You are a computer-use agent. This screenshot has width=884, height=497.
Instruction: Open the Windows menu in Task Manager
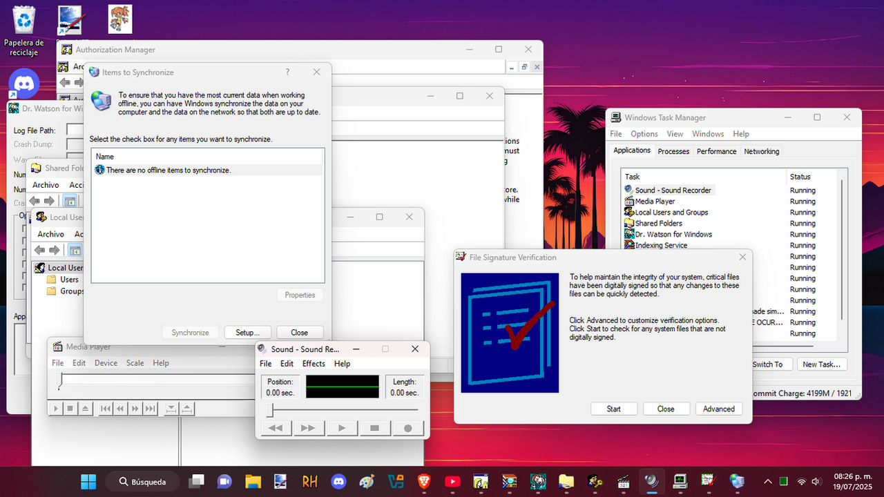pos(708,134)
